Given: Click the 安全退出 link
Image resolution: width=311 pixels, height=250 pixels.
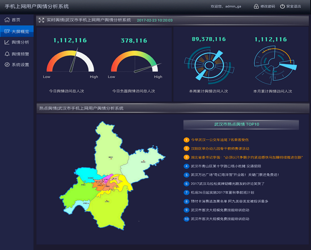Looking at the screenshot, I should click(x=294, y=7).
